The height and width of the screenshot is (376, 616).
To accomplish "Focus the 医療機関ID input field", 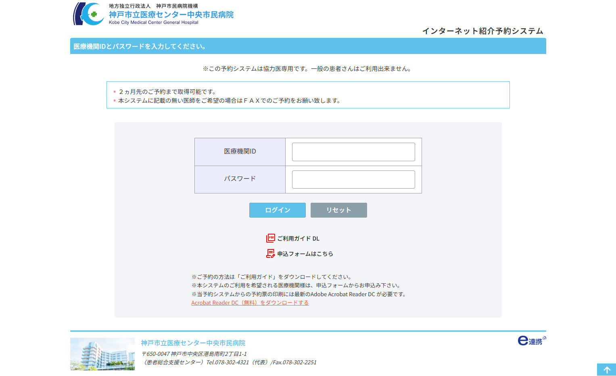I will [353, 152].
